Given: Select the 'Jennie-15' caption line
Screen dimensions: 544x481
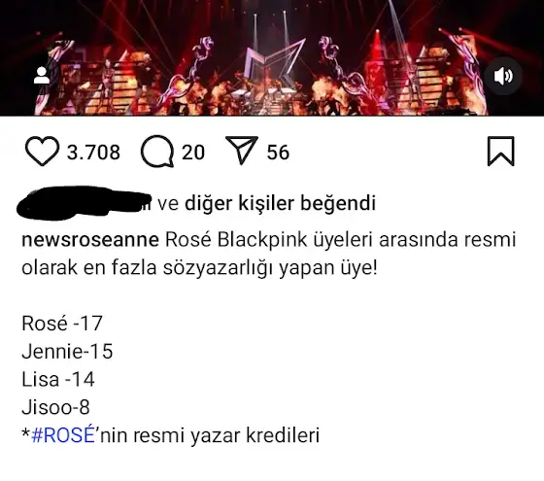Looking at the screenshot, I should (x=67, y=351).
